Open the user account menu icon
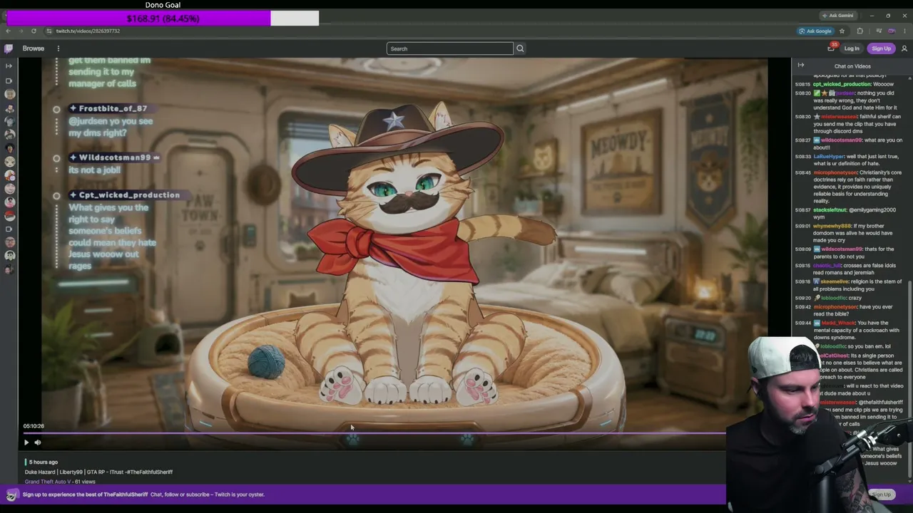This screenshot has width=913, height=513. pyautogui.click(x=904, y=48)
